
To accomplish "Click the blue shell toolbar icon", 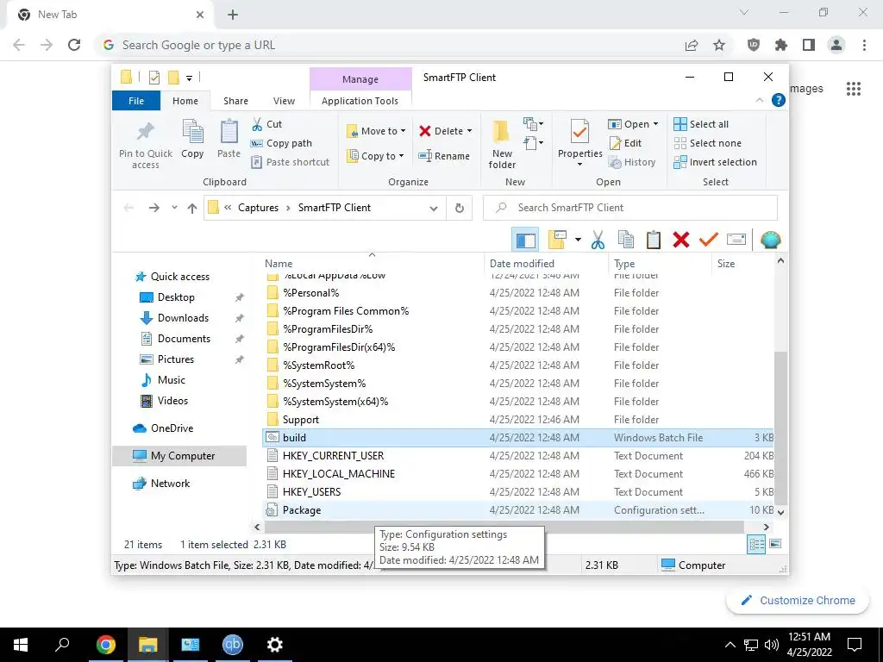I will point(770,240).
